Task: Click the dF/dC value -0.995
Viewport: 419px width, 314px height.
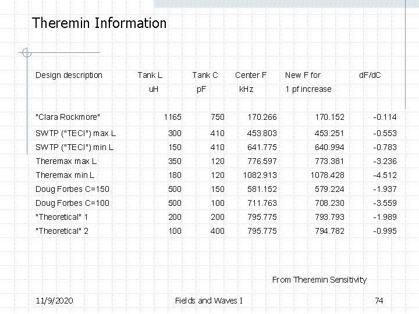Action: [385, 231]
